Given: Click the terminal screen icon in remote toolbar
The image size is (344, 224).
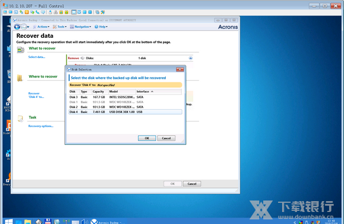Looking at the screenshot, I should tap(16, 12).
